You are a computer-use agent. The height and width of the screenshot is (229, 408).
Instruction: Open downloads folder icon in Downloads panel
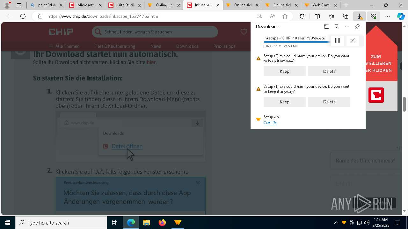tap(326, 26)
